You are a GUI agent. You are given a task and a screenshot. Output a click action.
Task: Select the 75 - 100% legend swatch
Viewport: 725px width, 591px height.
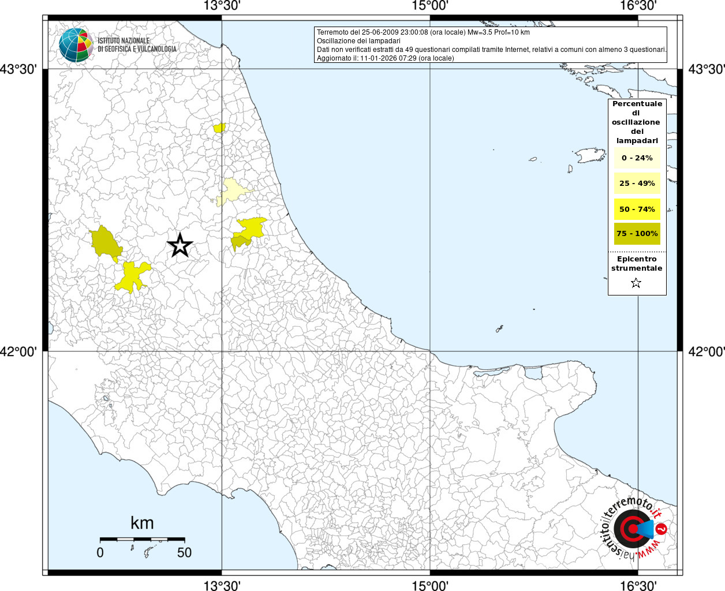tap(637, 234)
